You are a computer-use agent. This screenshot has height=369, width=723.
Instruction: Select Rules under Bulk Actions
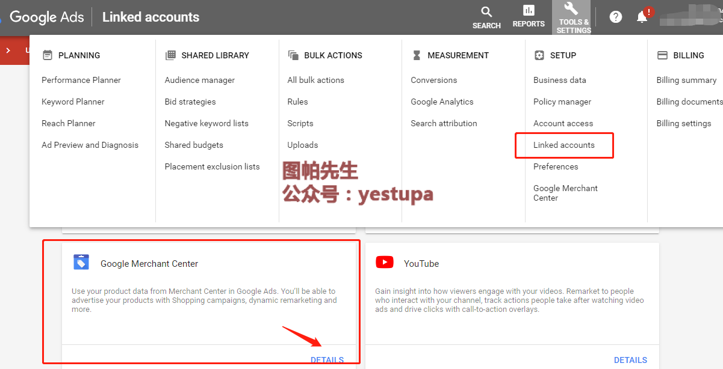[297, 102]
